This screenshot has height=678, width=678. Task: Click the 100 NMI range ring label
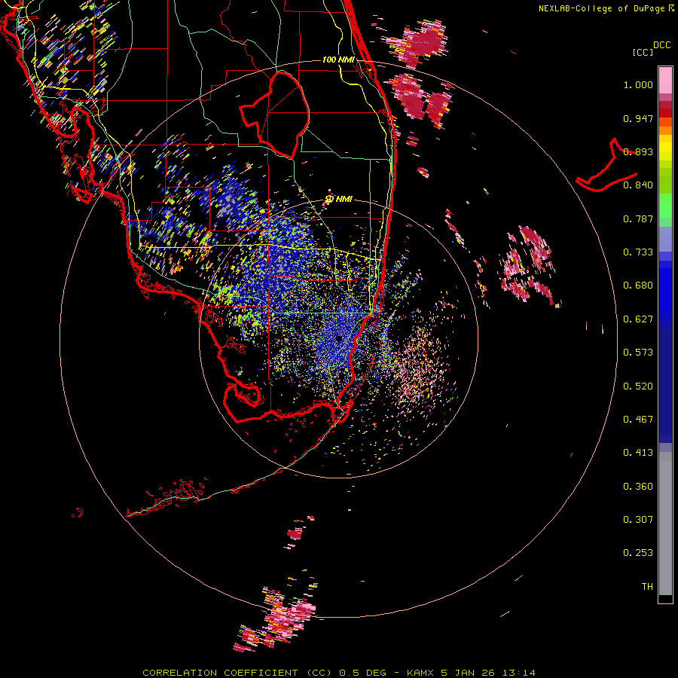coord(338,60)
